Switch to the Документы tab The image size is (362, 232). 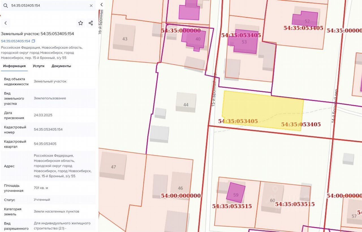[61, 66]
